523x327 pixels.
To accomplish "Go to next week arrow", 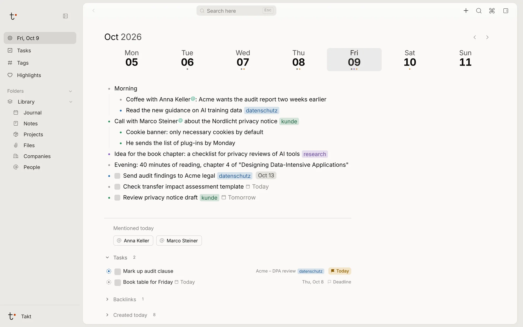I will point(487,37).
